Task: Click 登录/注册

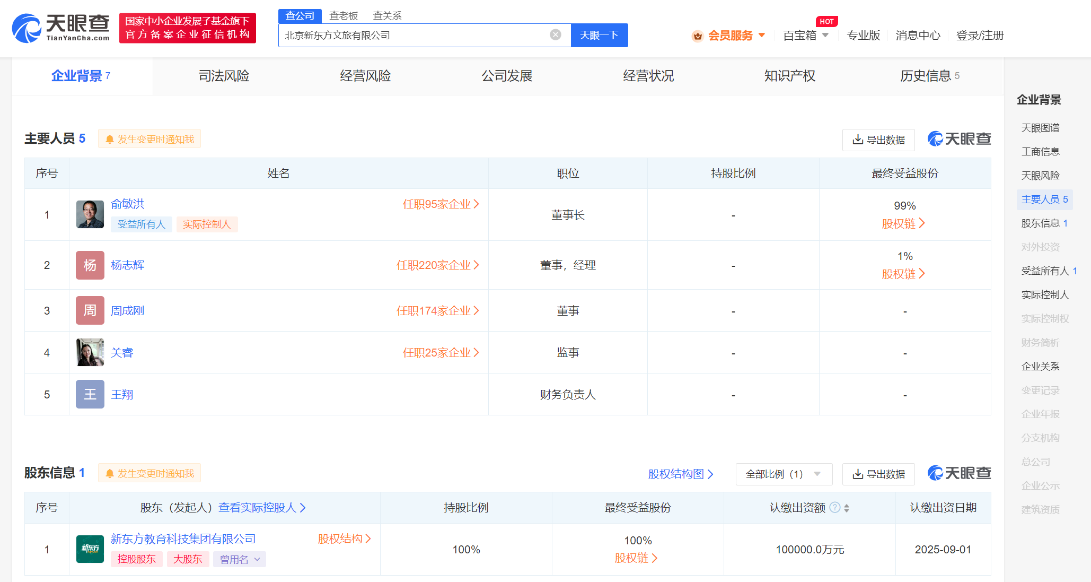Action: click(x=980, y=36)
